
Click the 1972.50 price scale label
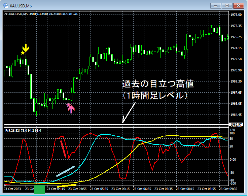pyautogui.click(x=236, y=59)
